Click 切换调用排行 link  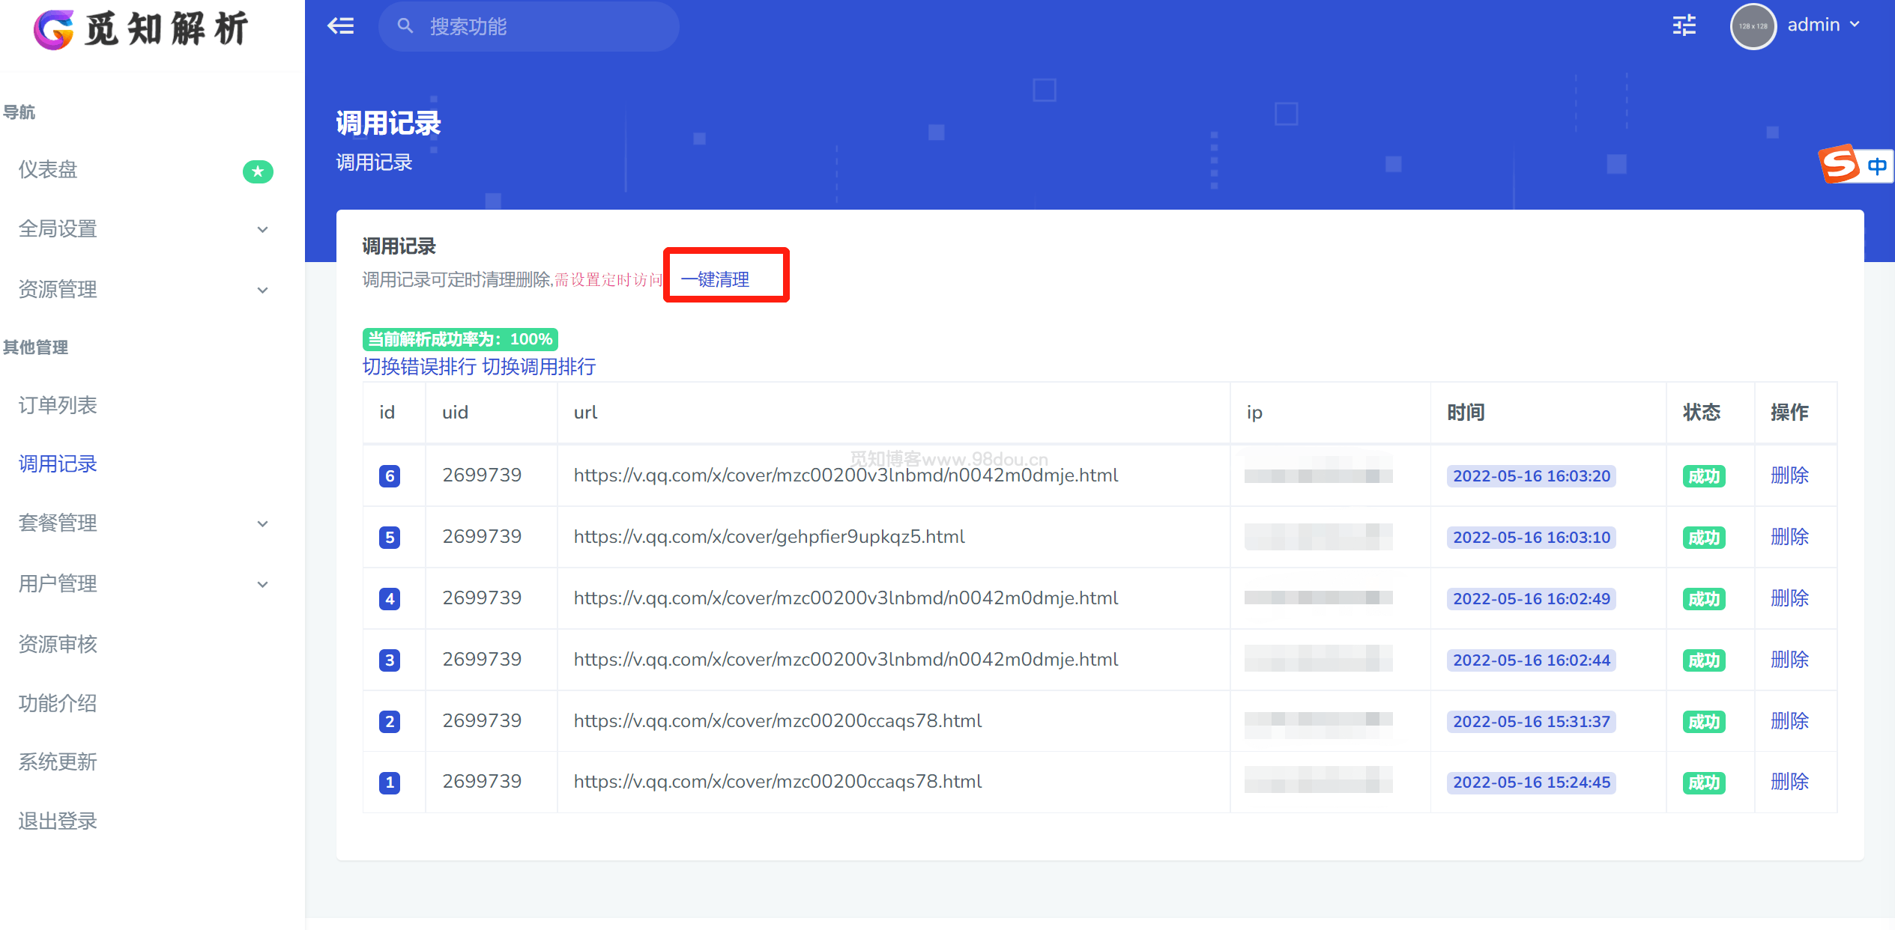click(x=539, y=366)
